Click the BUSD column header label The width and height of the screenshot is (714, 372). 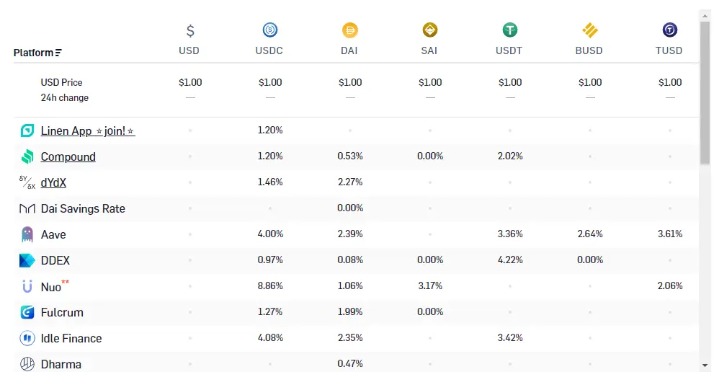coord(589,50)
